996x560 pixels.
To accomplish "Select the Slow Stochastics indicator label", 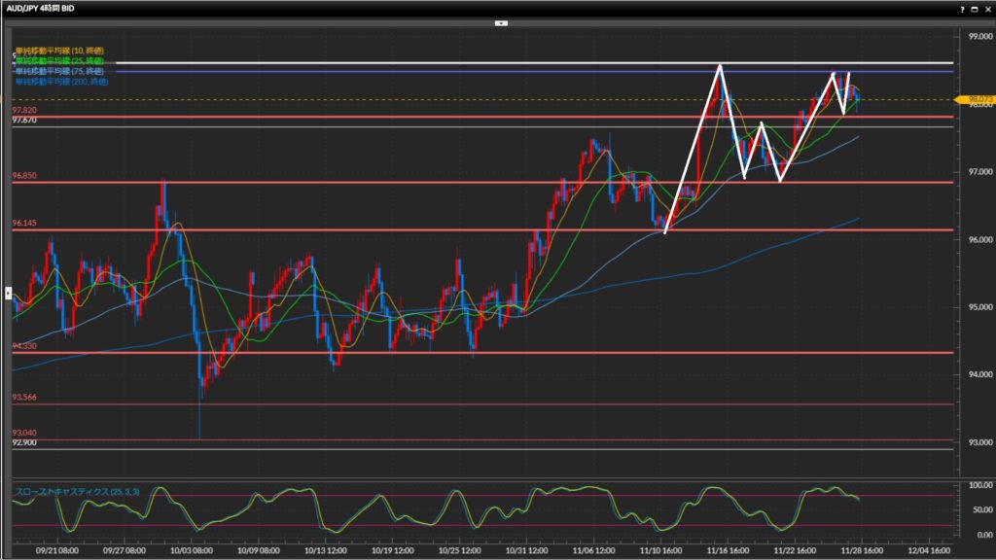I will (x=77, y=492).
